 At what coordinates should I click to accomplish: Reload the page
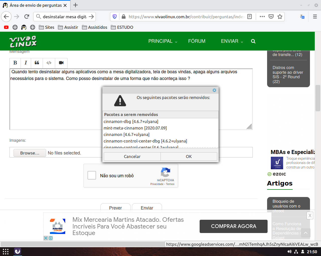(x=27, y=17)
